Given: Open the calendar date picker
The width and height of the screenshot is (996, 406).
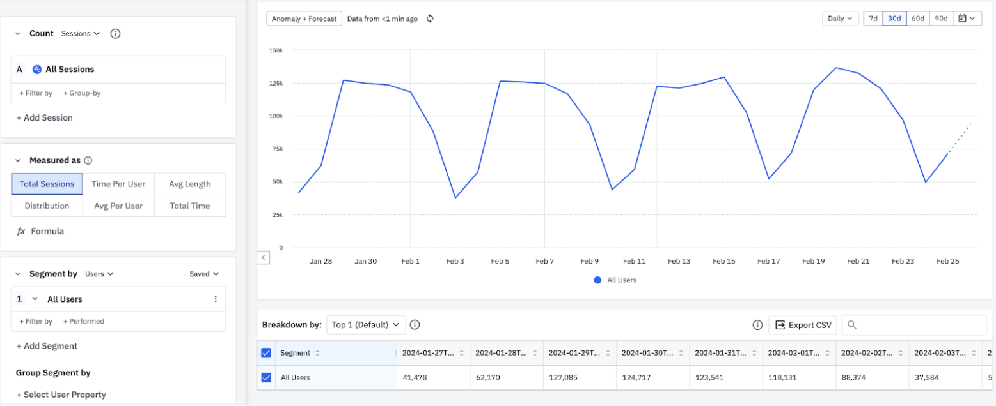Looking at the screenshot, I should 967,19.
